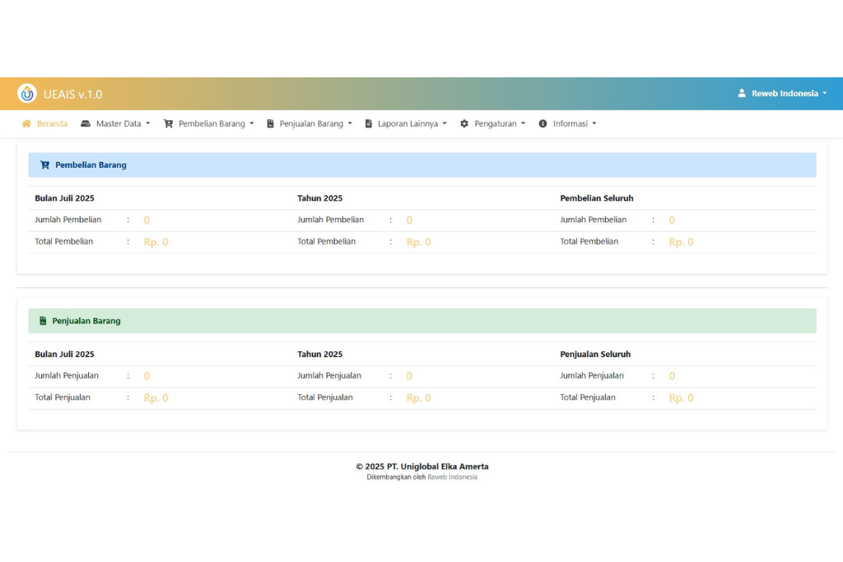The width and height of the screenshot is (843, 562).
Task: Click the document icon in Penjualan Barang menu
Action: pos(270,123)
